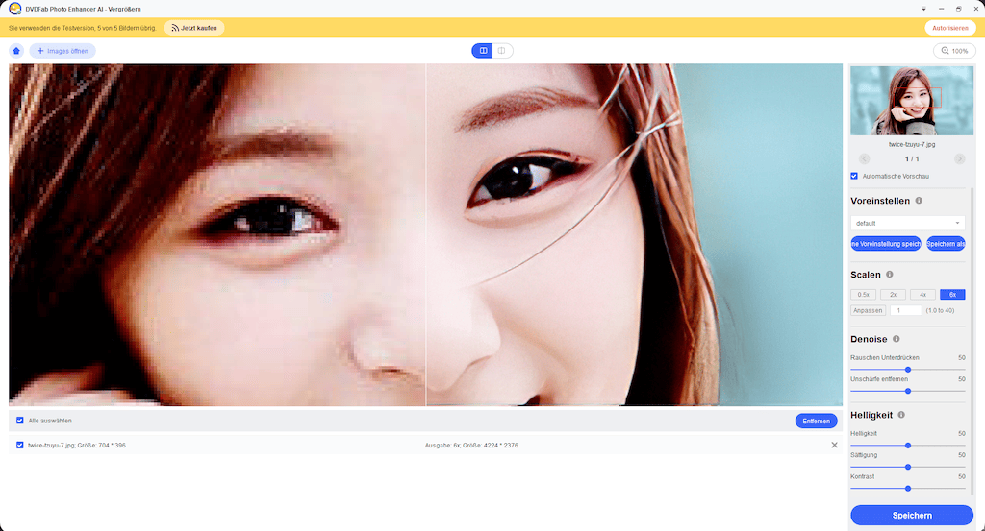Click the custom scale input field

[905, 310]
